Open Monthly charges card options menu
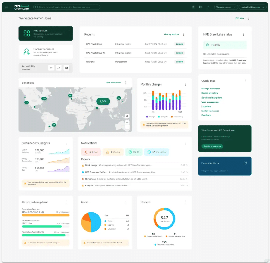 pos(185,84)
